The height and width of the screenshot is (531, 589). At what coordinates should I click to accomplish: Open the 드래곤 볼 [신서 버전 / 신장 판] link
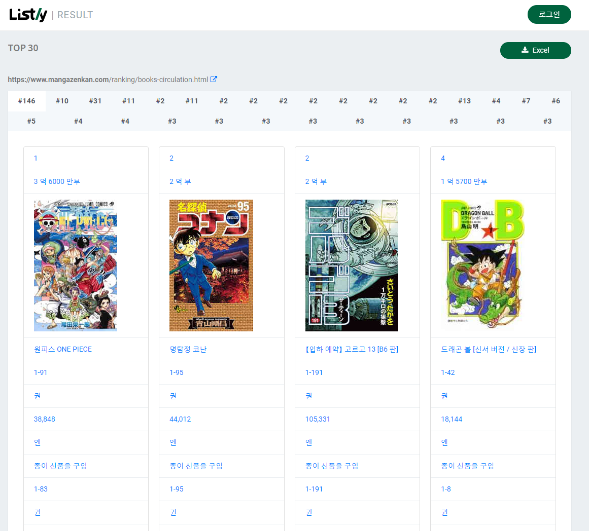pyautogui.click(x=489, y=350)
